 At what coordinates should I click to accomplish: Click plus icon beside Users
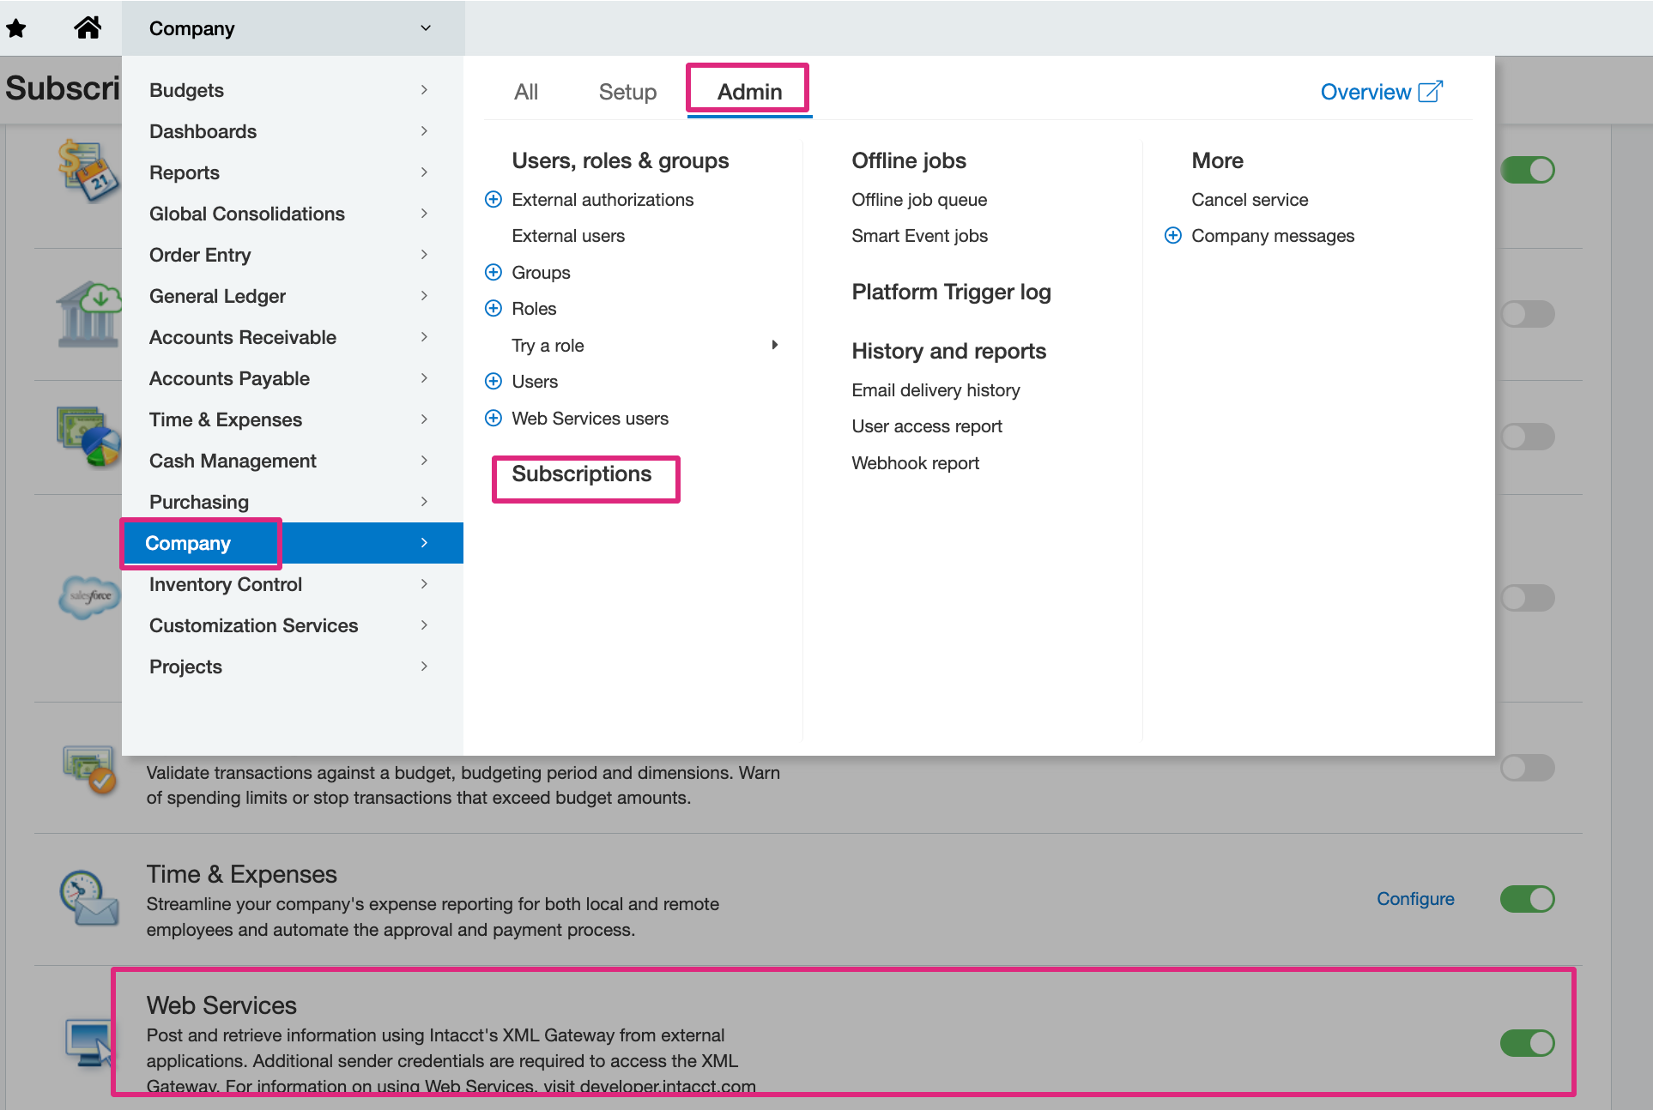[x=493, y=382]
